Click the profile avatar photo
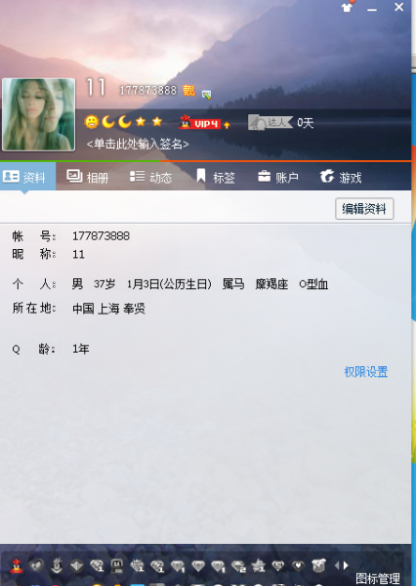Image resolution: width=416 pixels, height=586 pixels. point(38,114)
